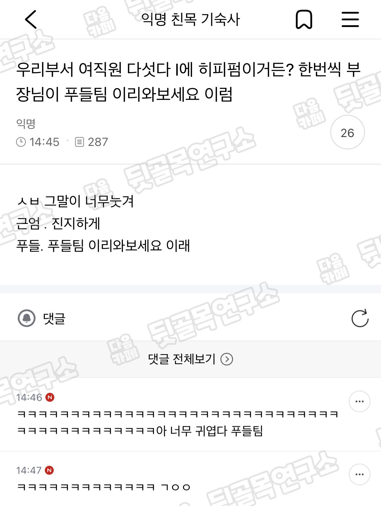Go back using the left arrow

[31, 20]
